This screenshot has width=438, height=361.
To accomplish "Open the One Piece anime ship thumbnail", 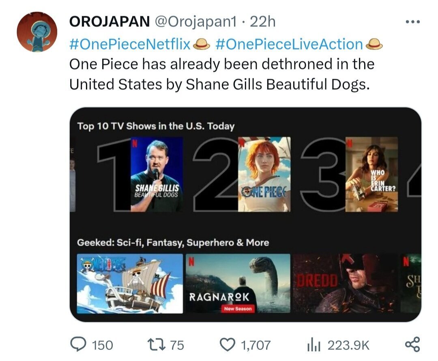I will click(130, 283).
